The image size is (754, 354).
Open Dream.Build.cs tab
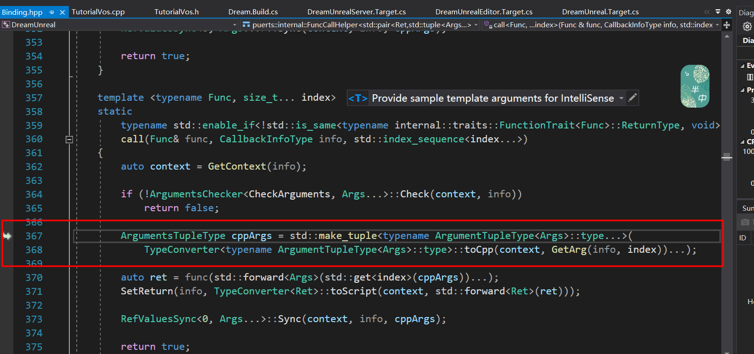(x=253, y=12)
